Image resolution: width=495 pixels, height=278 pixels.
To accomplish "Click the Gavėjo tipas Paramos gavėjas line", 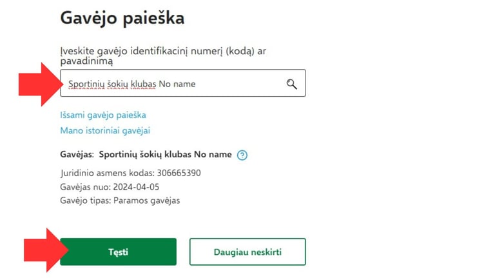I will (x=120, y=201).
